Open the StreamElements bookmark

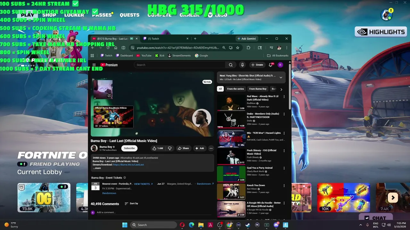tap(179, 56)
